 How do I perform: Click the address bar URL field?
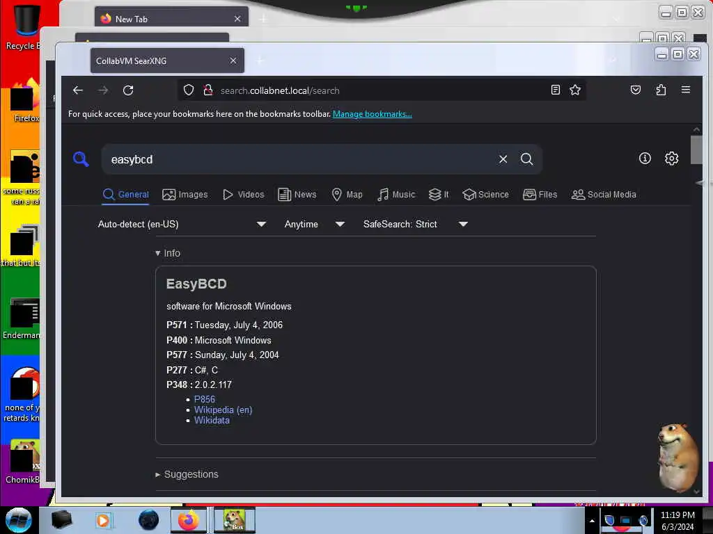(x=382, y=90)
